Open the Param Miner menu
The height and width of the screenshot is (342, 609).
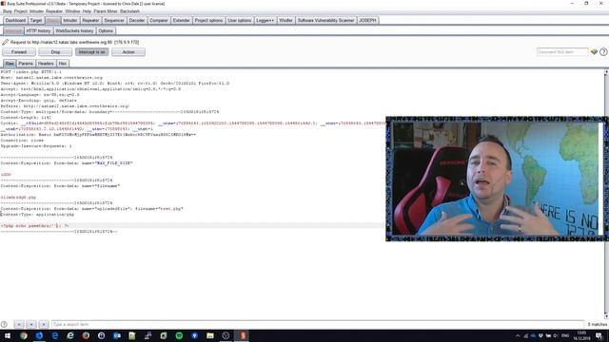[106, 11]
